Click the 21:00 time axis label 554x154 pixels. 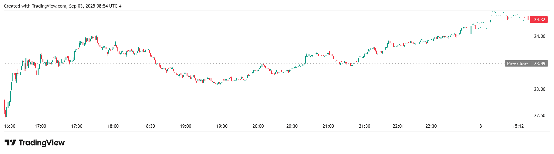[328, 126]
